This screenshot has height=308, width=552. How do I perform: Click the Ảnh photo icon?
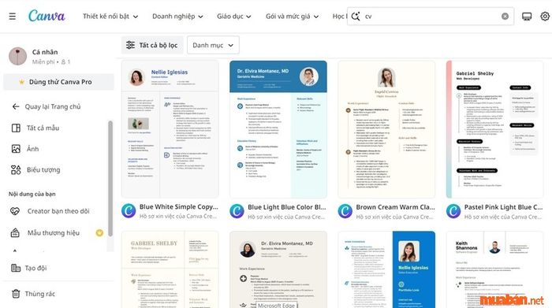pos(16,149)
